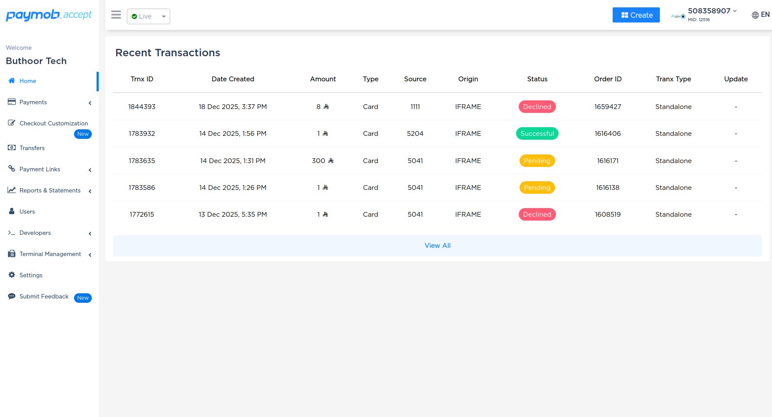Click the language globe icon
The width and height of the screenshot is (772, 417).
pos(755,15)
